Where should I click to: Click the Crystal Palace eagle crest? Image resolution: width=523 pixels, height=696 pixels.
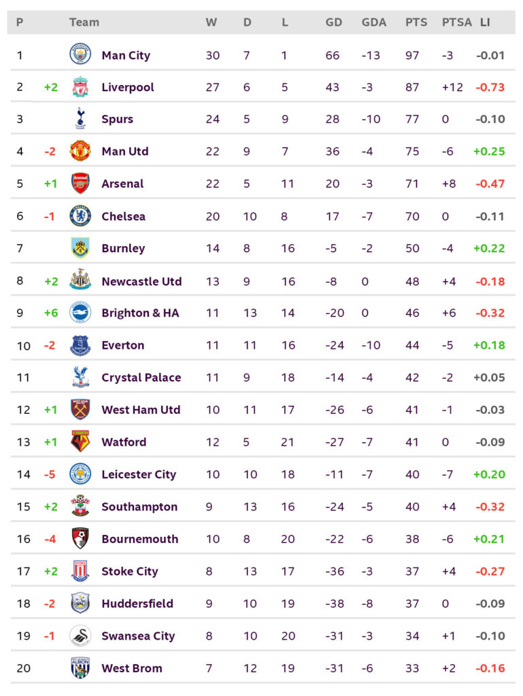pyautogui.click(x=80, y=377)
